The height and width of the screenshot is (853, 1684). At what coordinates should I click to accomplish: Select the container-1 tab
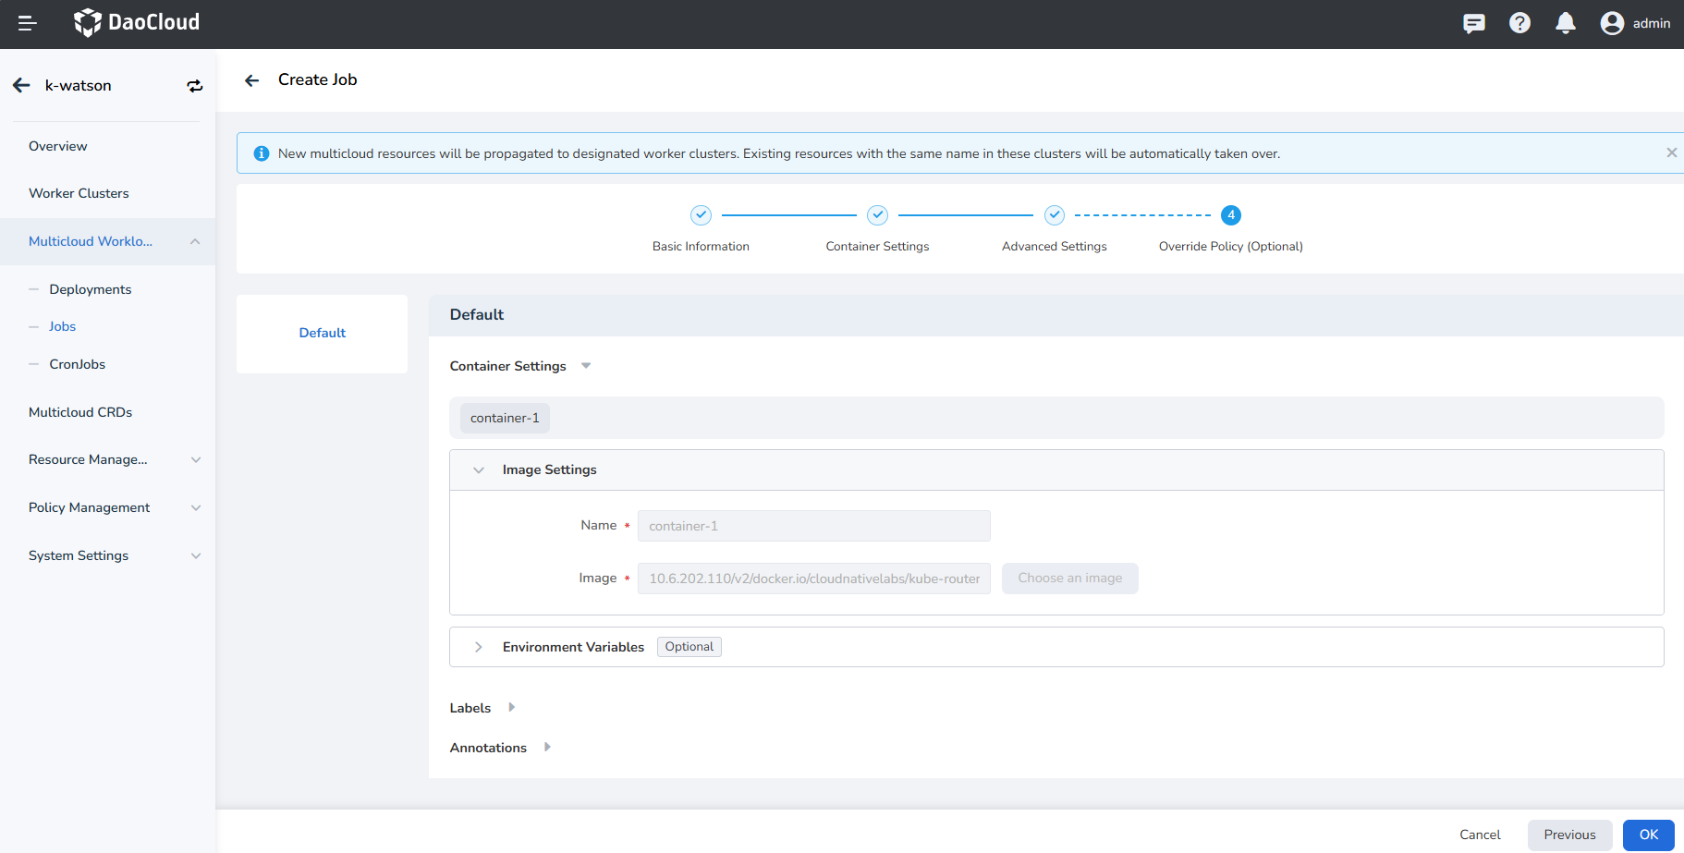[505, 418]
